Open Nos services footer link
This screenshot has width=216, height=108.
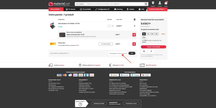click(x=52, y=85)
